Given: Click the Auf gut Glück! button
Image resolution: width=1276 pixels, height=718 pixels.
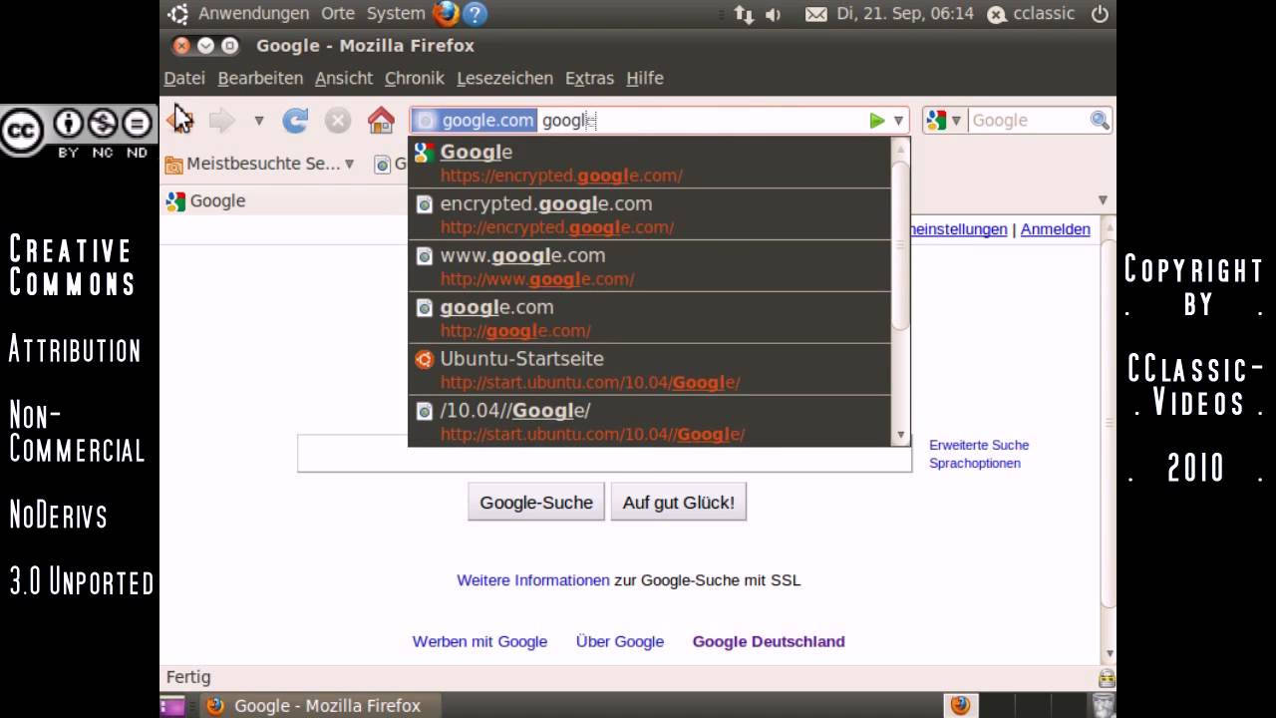Looking at the screenshot, I should 679,503.
